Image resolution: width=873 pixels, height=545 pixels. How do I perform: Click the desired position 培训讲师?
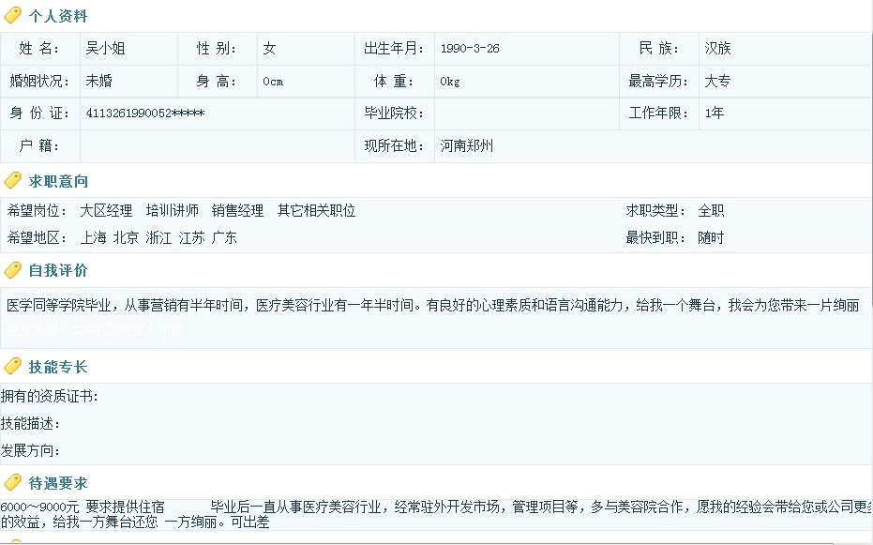pos(172,211)
